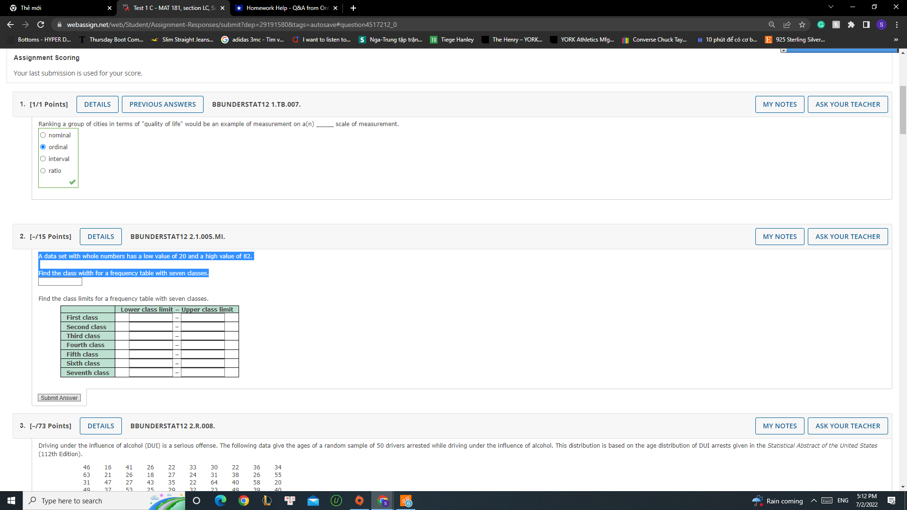Share this page via share icon
This screenshot has width=907, height=510.
click(787, 25)
